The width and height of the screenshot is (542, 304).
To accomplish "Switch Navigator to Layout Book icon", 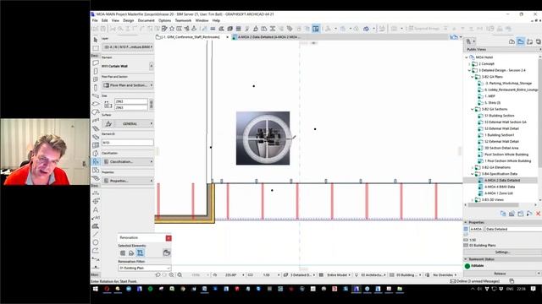I will (529, 41).
